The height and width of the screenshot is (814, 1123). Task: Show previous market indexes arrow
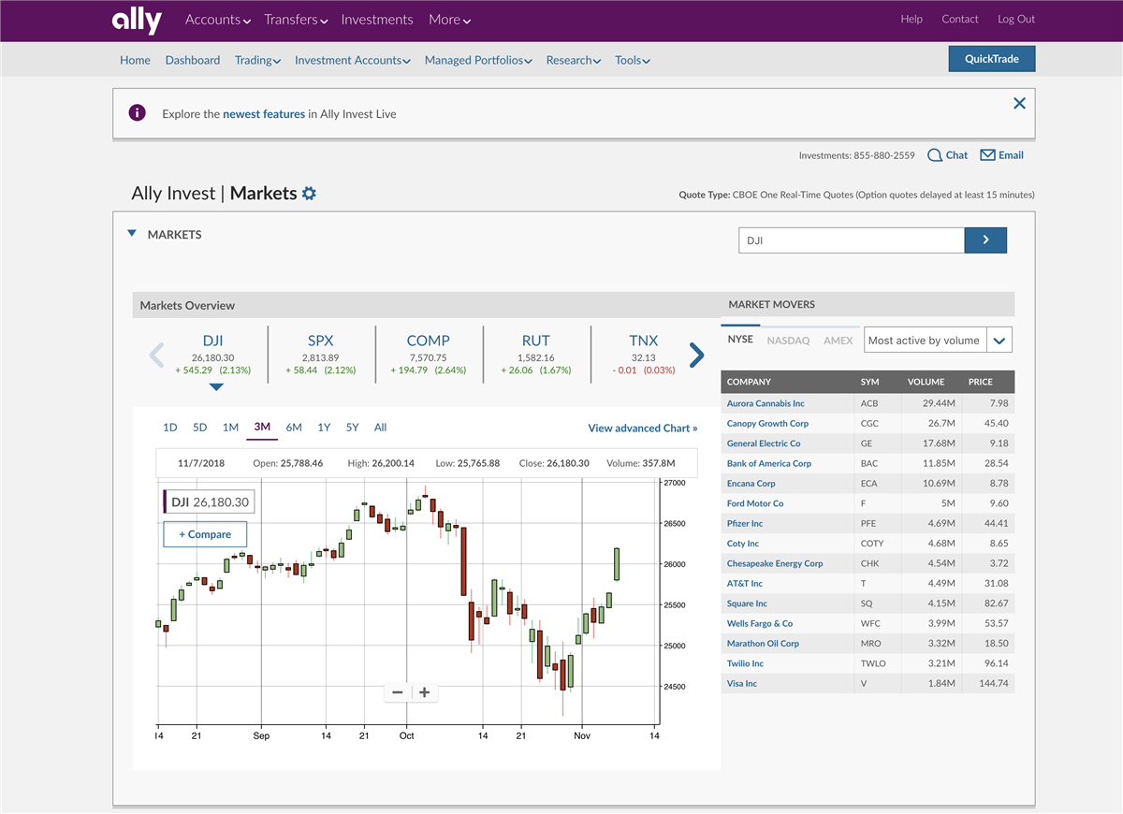point(156,355)
